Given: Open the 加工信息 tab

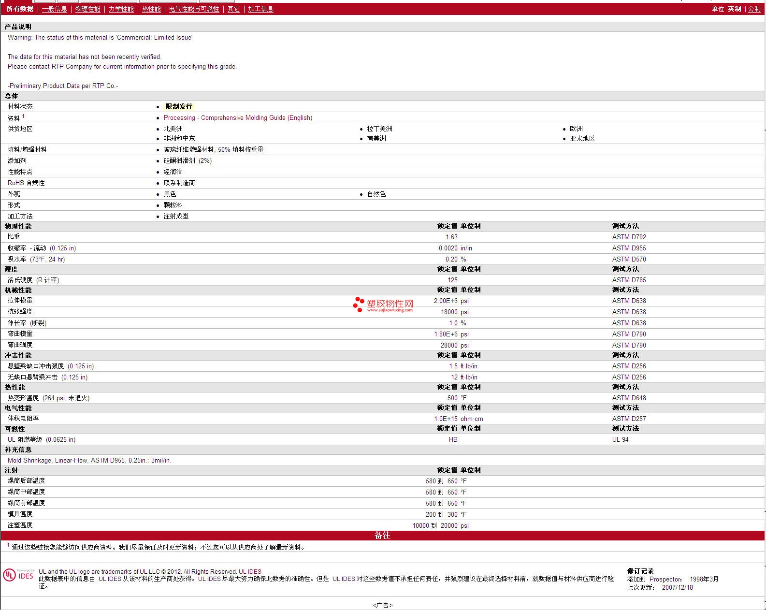Looking at the screenshot, I should point(260,9).
